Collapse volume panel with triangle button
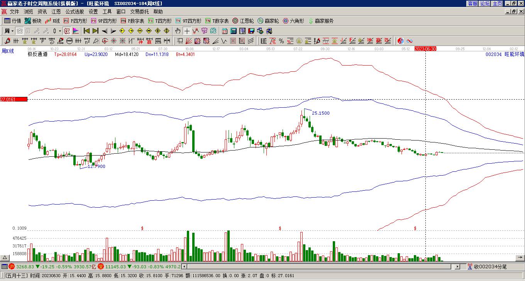525x281 pixels. click(5, 257)
